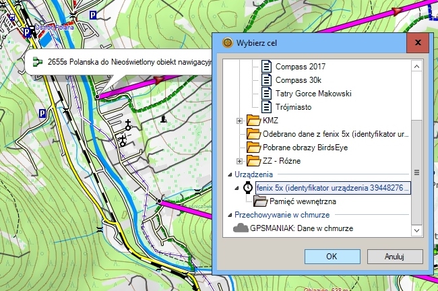Collapse the Urządzenia section
The height and width of the screenshot is (291, 438).
coord(228,174)
